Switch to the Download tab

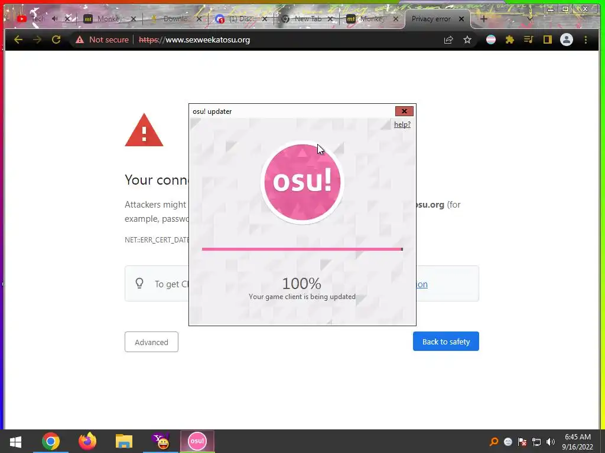[175, 18]
